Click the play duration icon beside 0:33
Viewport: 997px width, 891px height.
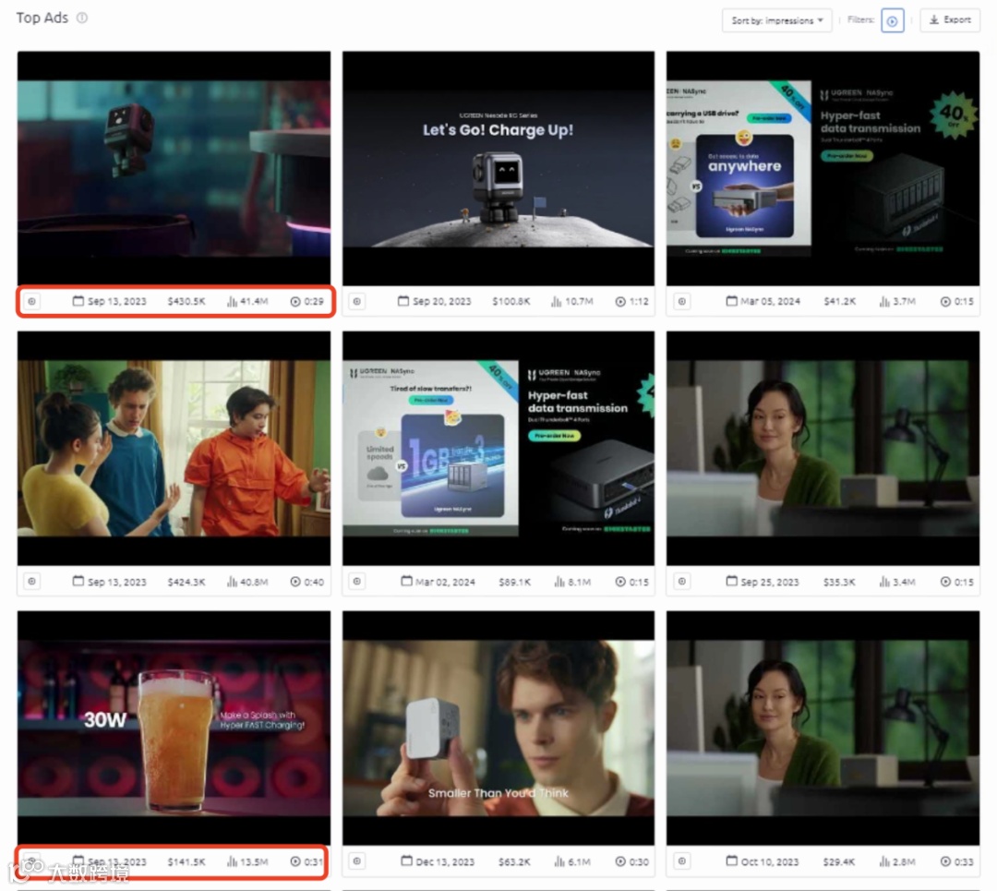[945, 861]
